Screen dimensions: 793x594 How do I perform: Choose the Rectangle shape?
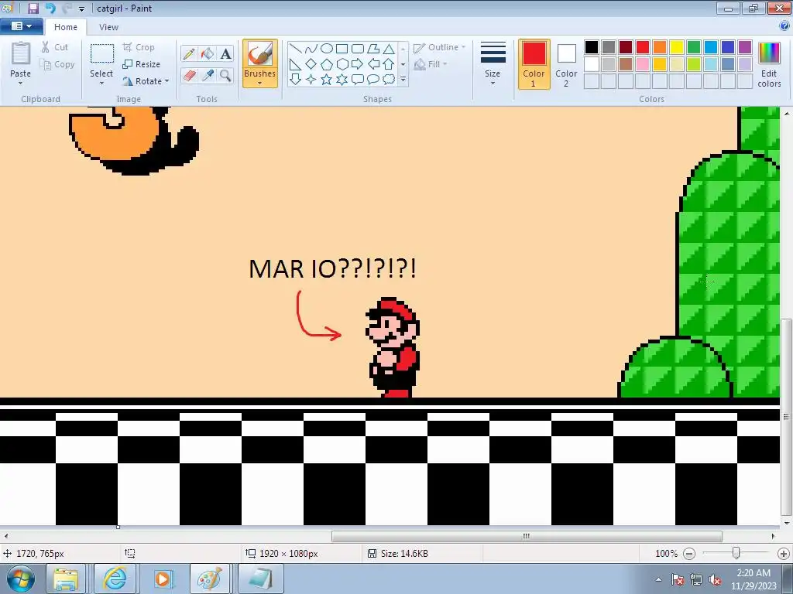[342, 49]
